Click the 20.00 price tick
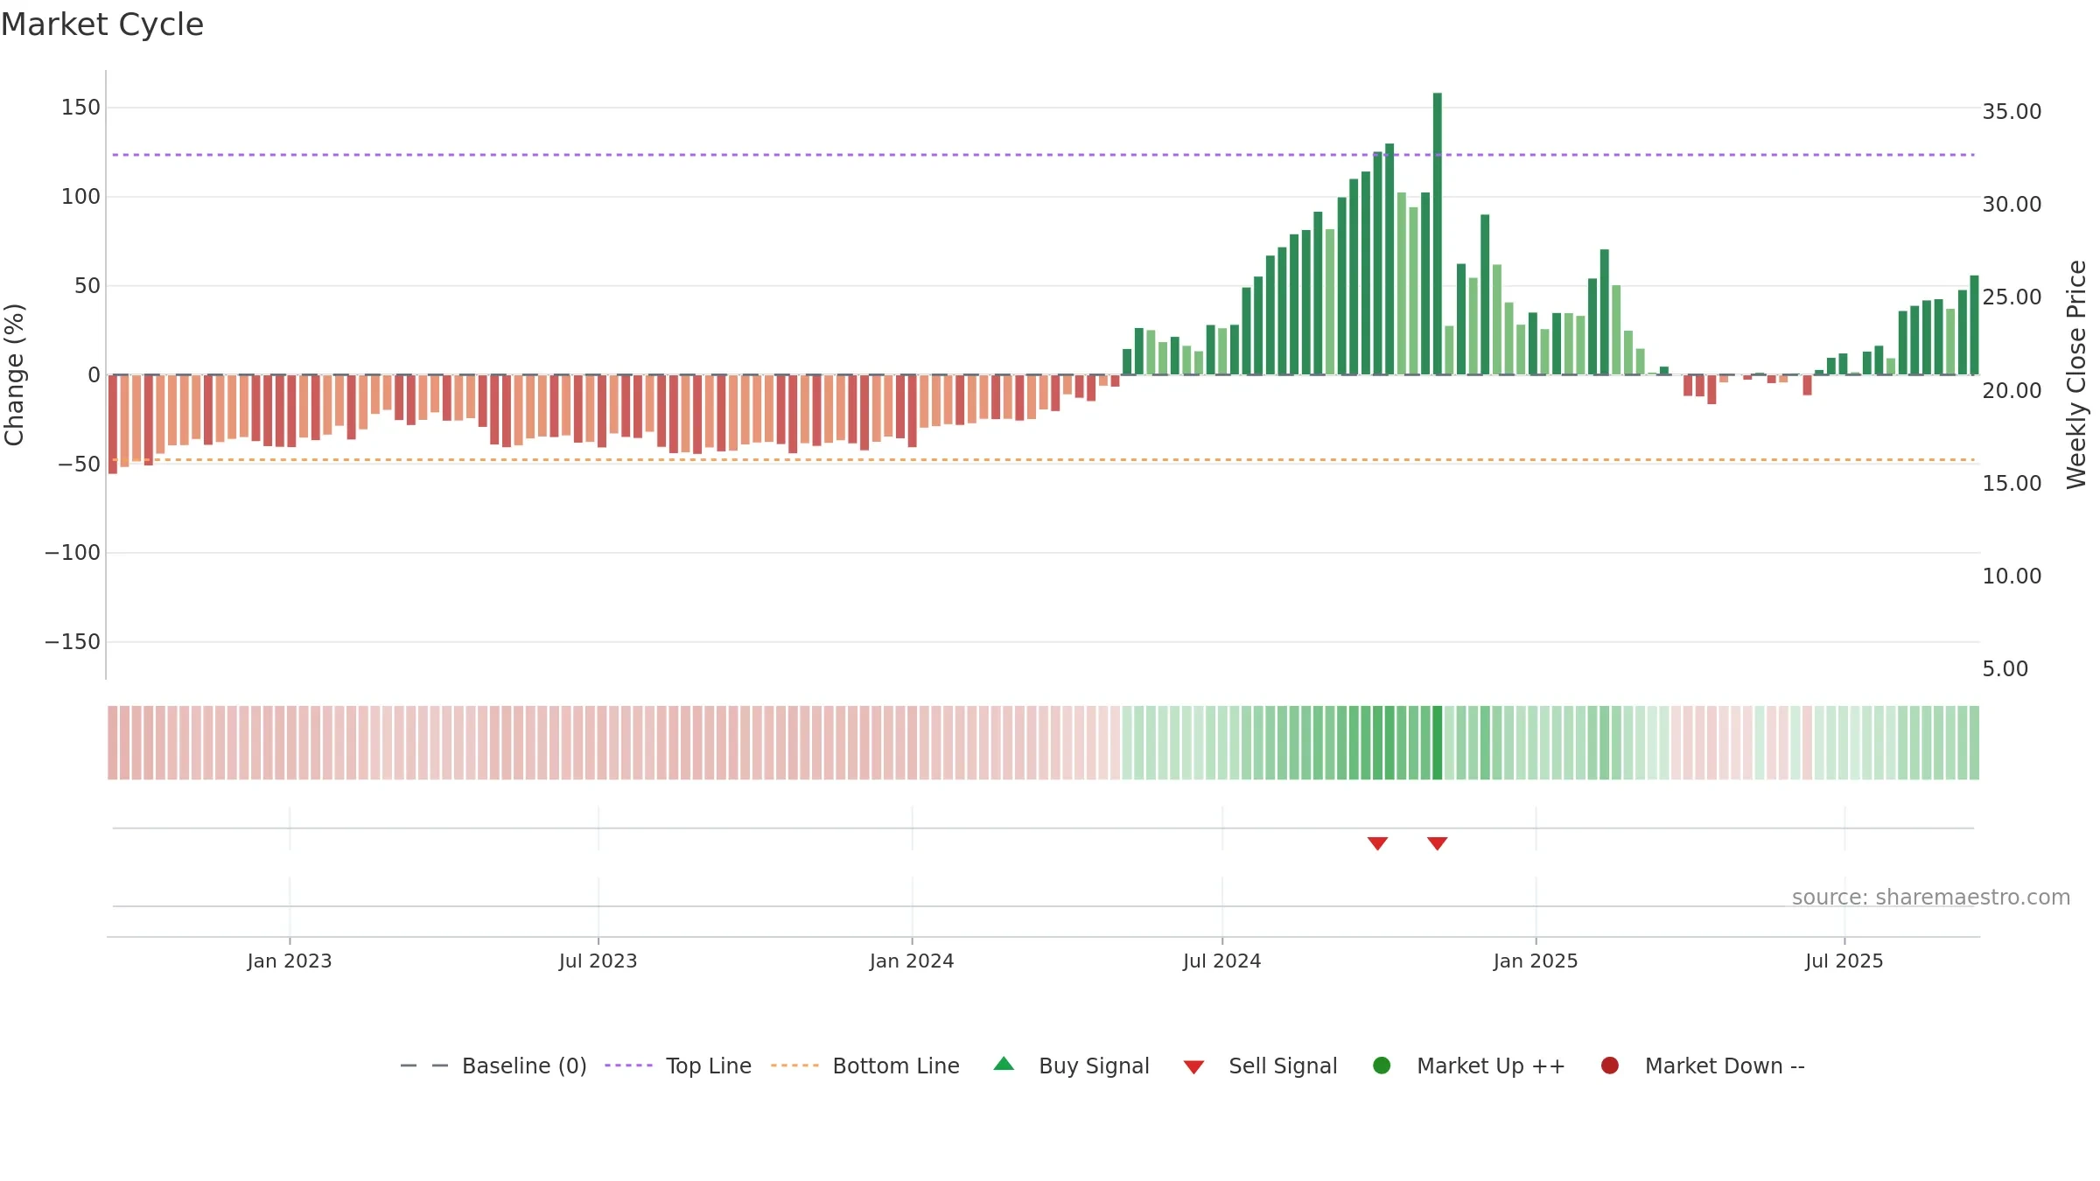The height and width of the screenshot is (1181, 2100). (2012, 391)
